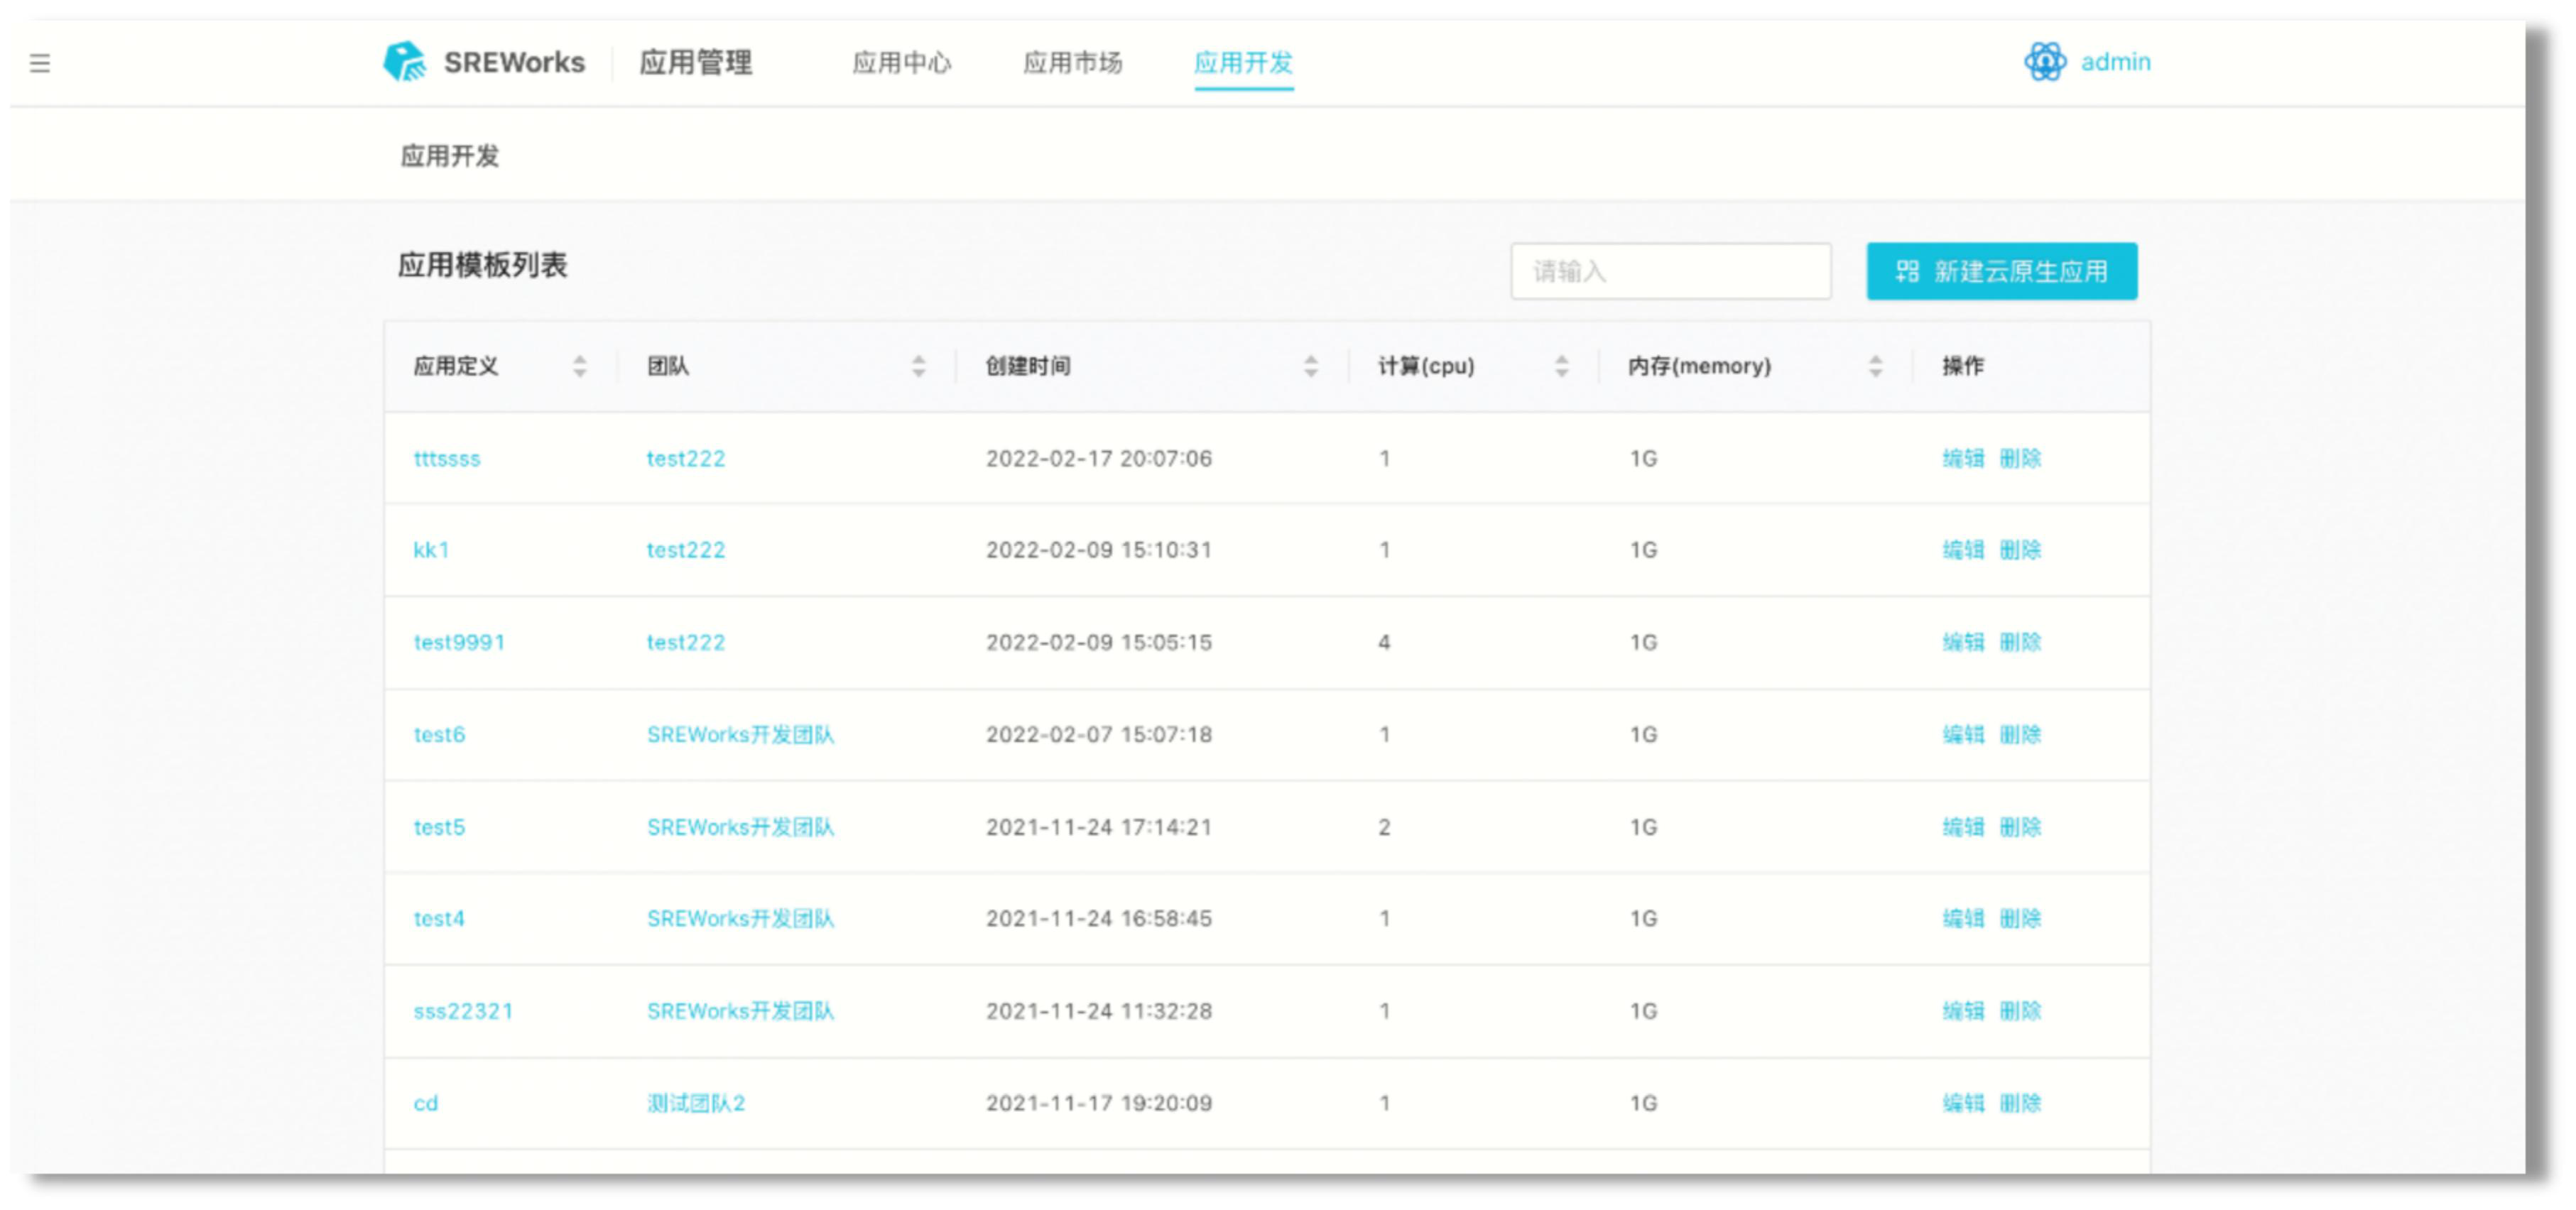
Task: Click team test222 in kk1 row
Action: [686, 550]
